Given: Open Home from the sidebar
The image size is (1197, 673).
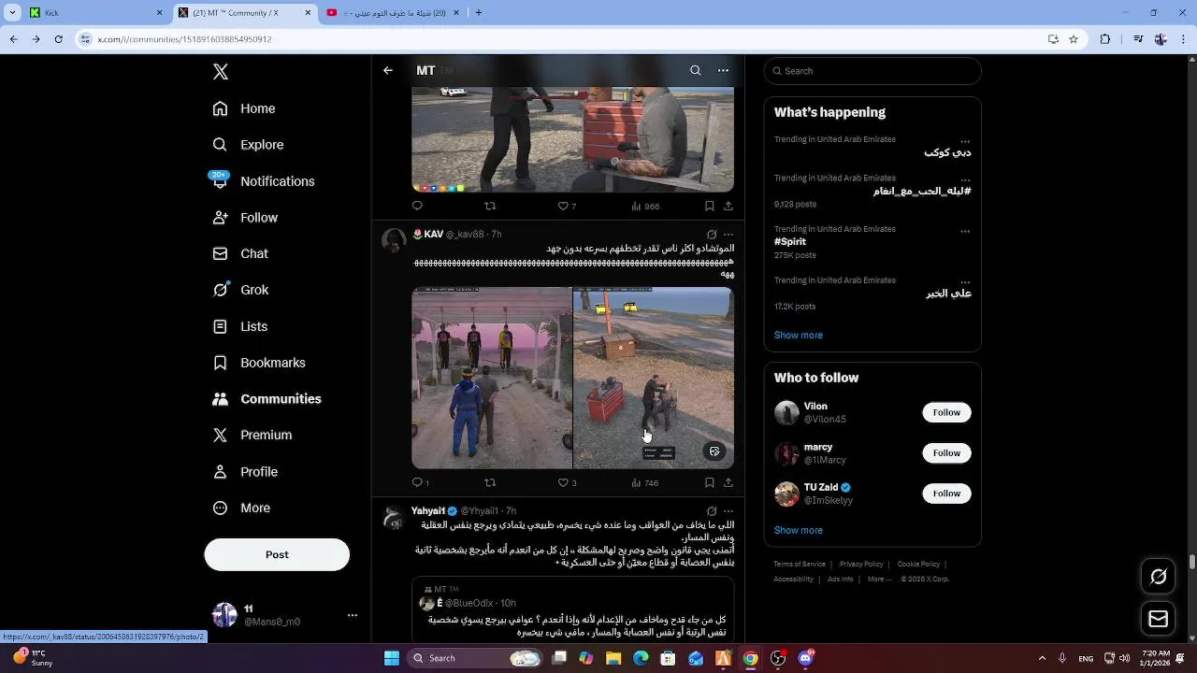Looking at the screenshot, I should [244, 108].
